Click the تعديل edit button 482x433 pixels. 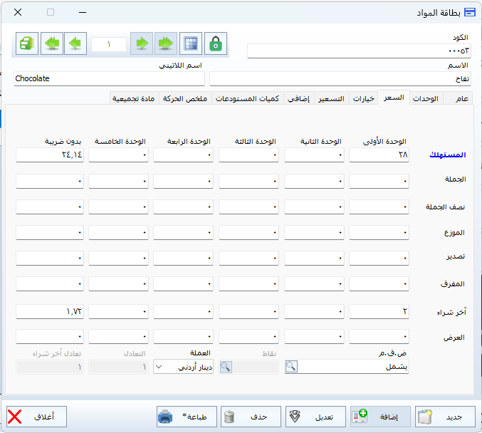pyautogui.click(x=315, y=417)
